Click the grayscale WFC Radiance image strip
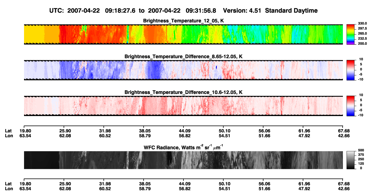This screenshot has height=195, width=381. (183, 160)
